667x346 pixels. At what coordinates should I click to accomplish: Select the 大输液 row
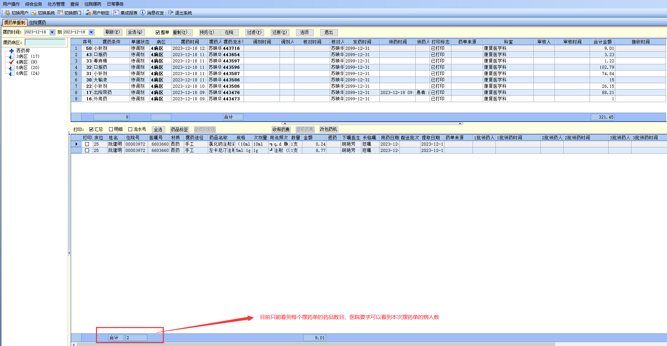click(x=368, y=80)
